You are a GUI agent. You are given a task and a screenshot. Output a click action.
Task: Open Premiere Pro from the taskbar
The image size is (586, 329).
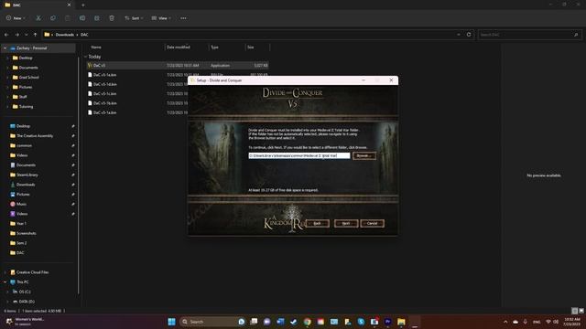coord(388,322)
